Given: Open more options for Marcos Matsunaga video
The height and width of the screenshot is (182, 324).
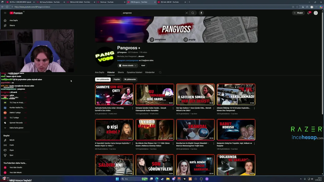Looking at the screenshot, I should click(x=213, y=144).
